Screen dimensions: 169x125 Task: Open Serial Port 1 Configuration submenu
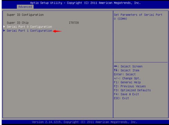[29, 31]
